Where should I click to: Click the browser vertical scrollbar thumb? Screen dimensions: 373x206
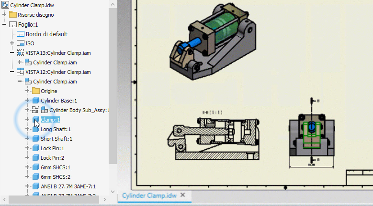coord(113,86)
